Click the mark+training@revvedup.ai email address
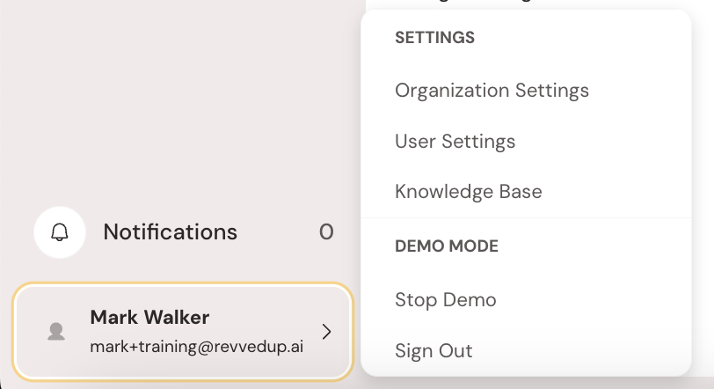 click(x=196, y=347)
